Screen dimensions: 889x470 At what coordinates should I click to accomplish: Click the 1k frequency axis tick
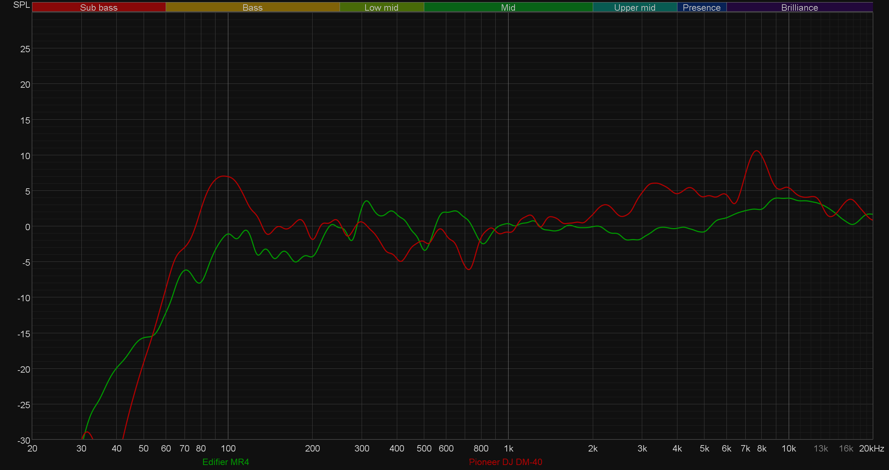click(509, 449)
